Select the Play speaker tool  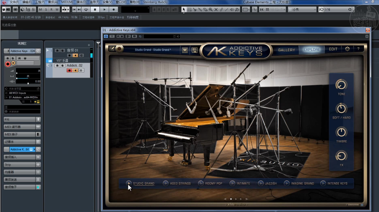click(x=232, y=10)
